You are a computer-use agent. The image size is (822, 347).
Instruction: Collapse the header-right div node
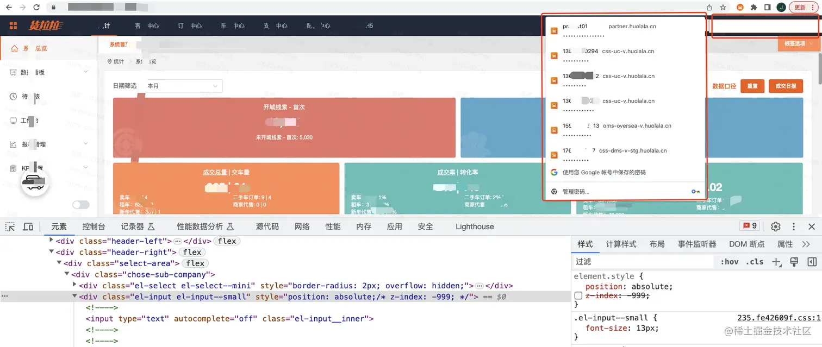(x=51, y=251)
